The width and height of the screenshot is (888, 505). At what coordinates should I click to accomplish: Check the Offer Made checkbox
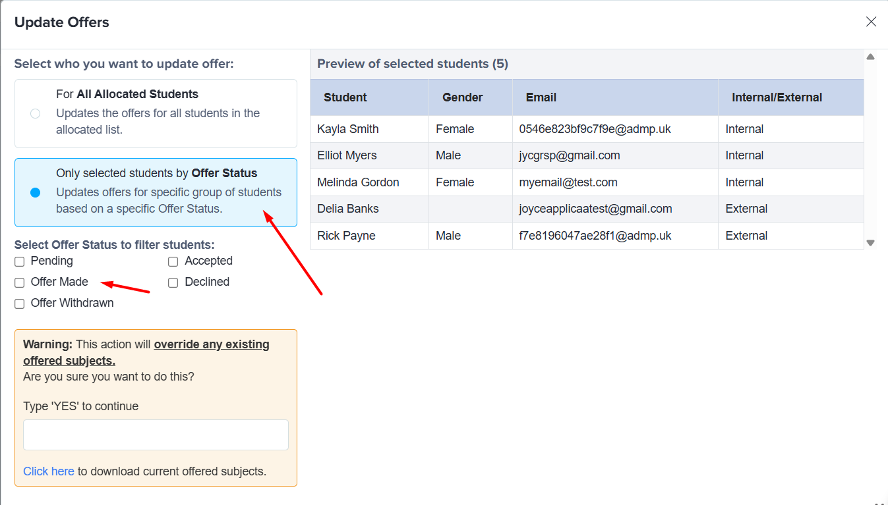[20, 282]
